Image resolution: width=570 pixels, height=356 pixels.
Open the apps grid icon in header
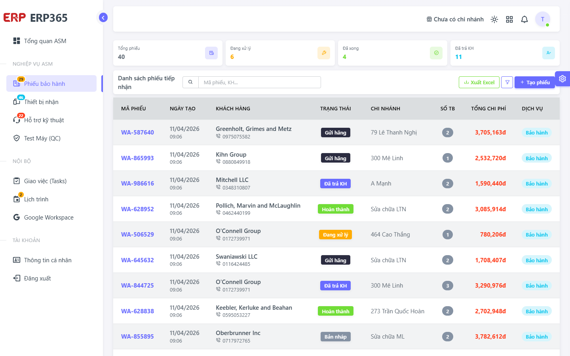509,19
